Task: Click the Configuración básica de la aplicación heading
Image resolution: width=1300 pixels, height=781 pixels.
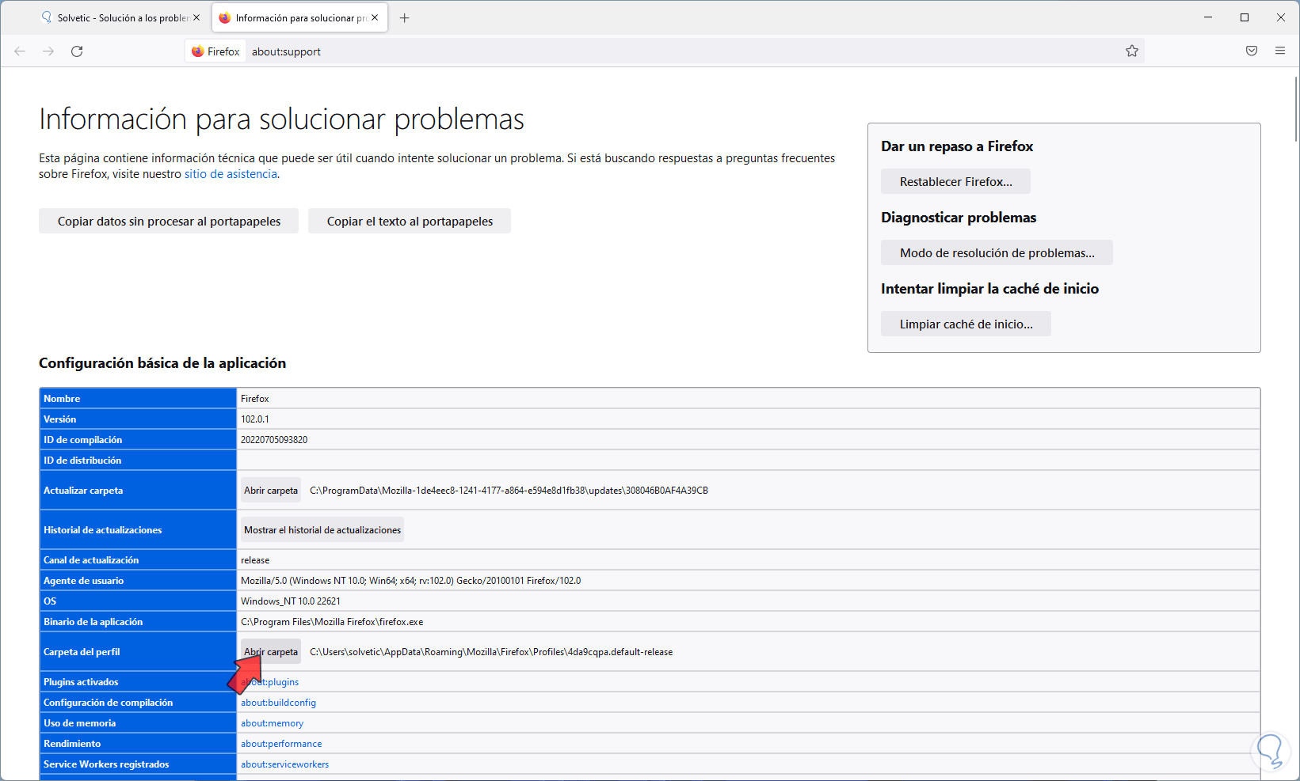Action: (x=162, y=363)
